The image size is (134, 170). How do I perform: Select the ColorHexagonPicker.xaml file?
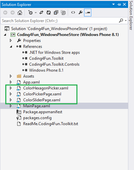coord(46,88)
